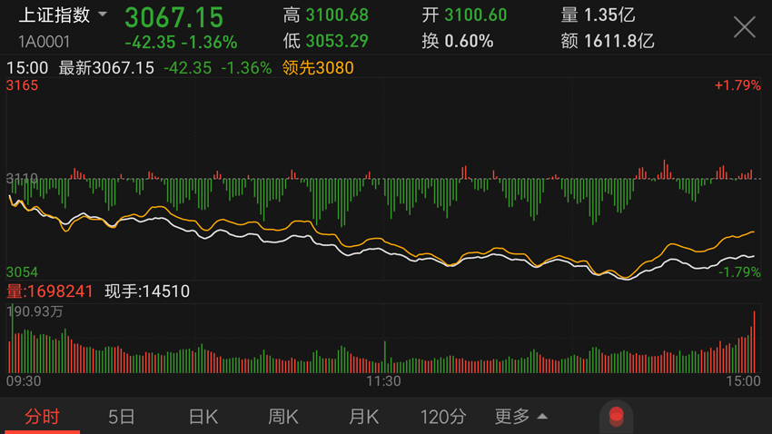Click the change -42.35 -1.36% under price

click(181, 43)
